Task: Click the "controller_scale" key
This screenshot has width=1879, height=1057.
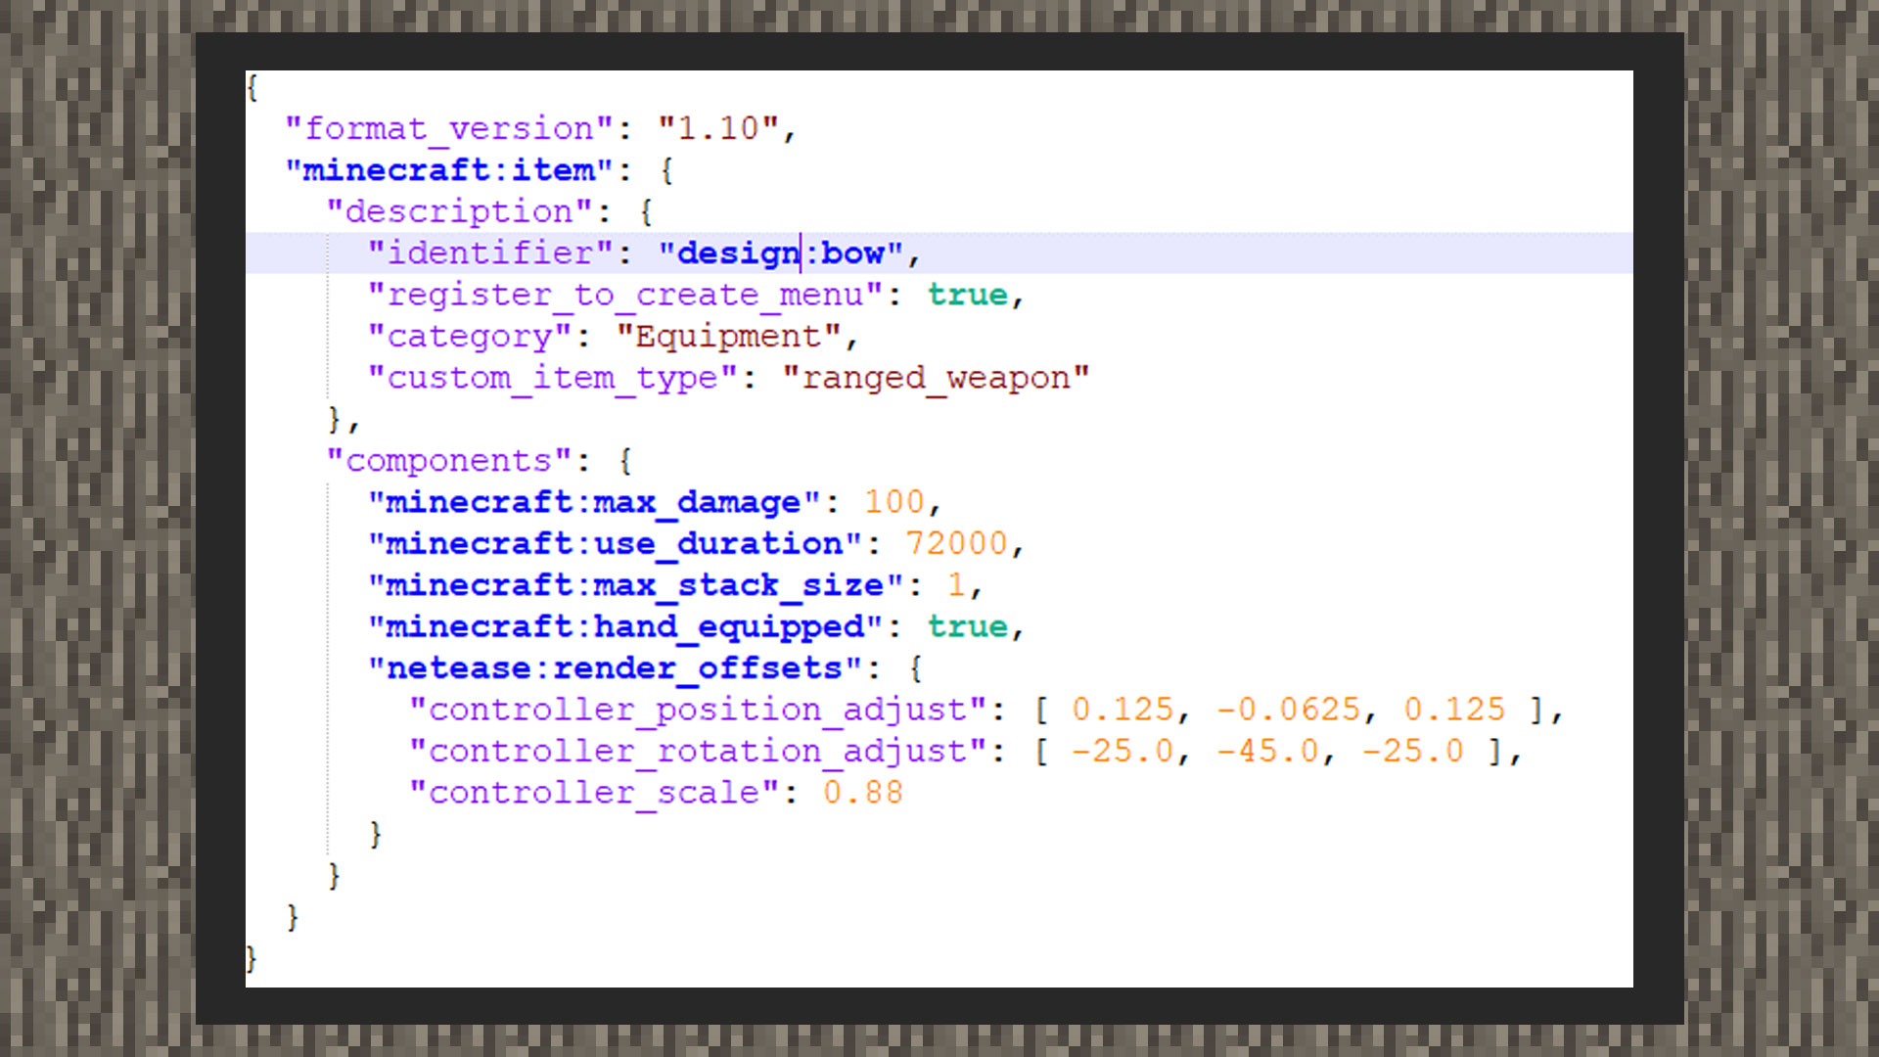Action: tap(594, 793)
